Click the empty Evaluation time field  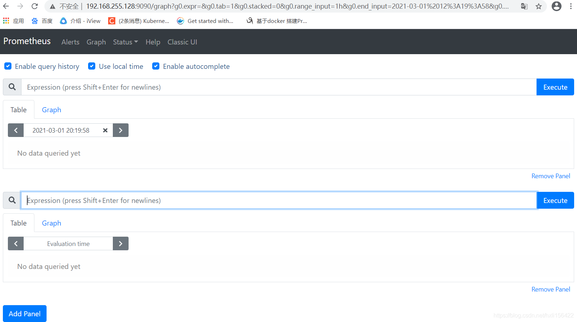point(68,243)
